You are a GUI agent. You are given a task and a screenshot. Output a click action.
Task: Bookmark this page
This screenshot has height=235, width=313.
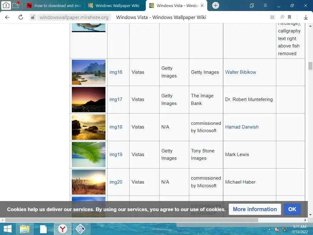pyautogui.click(x=289, y=17)
